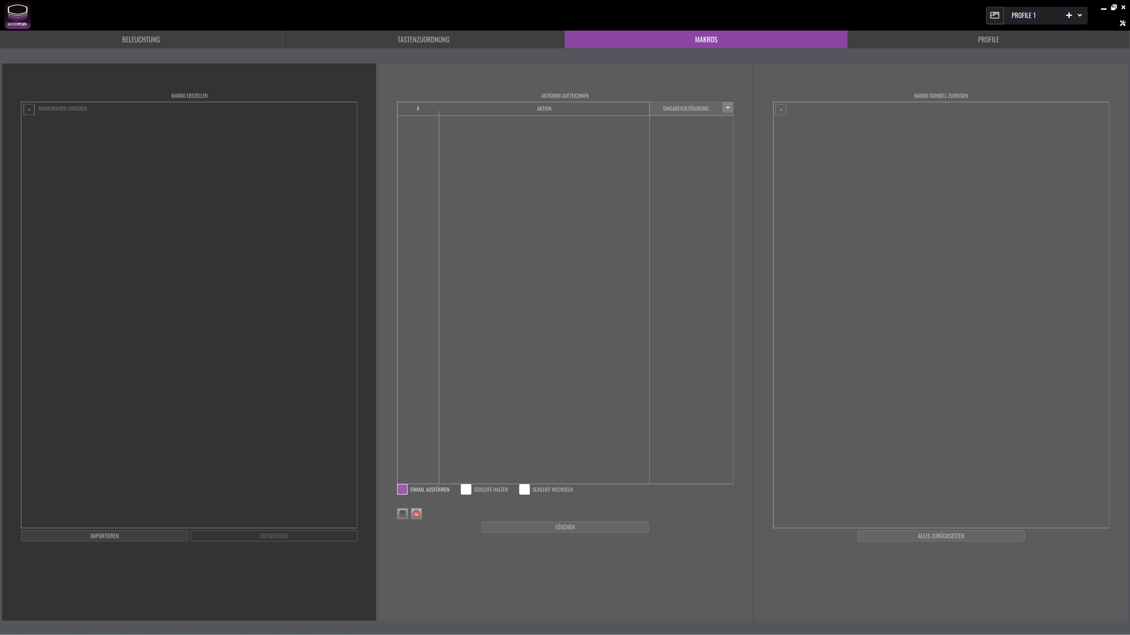Click the Aktion column header
Image resolution: width=1130 pixels, height=635 pixels.
(x=544, y=109)
